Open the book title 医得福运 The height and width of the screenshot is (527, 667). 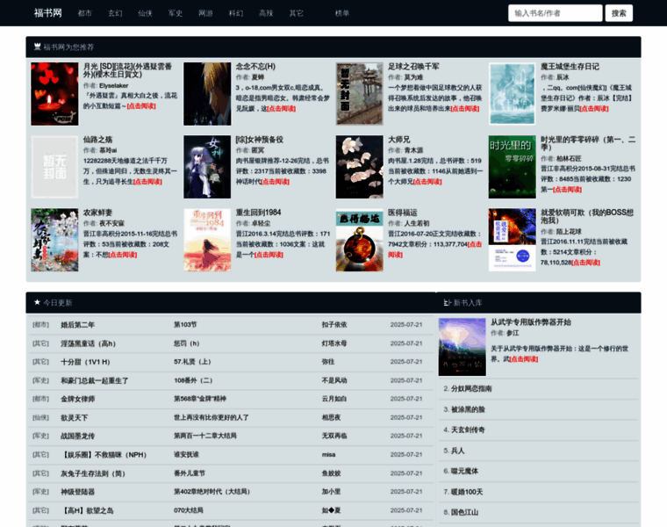[403, 213]
